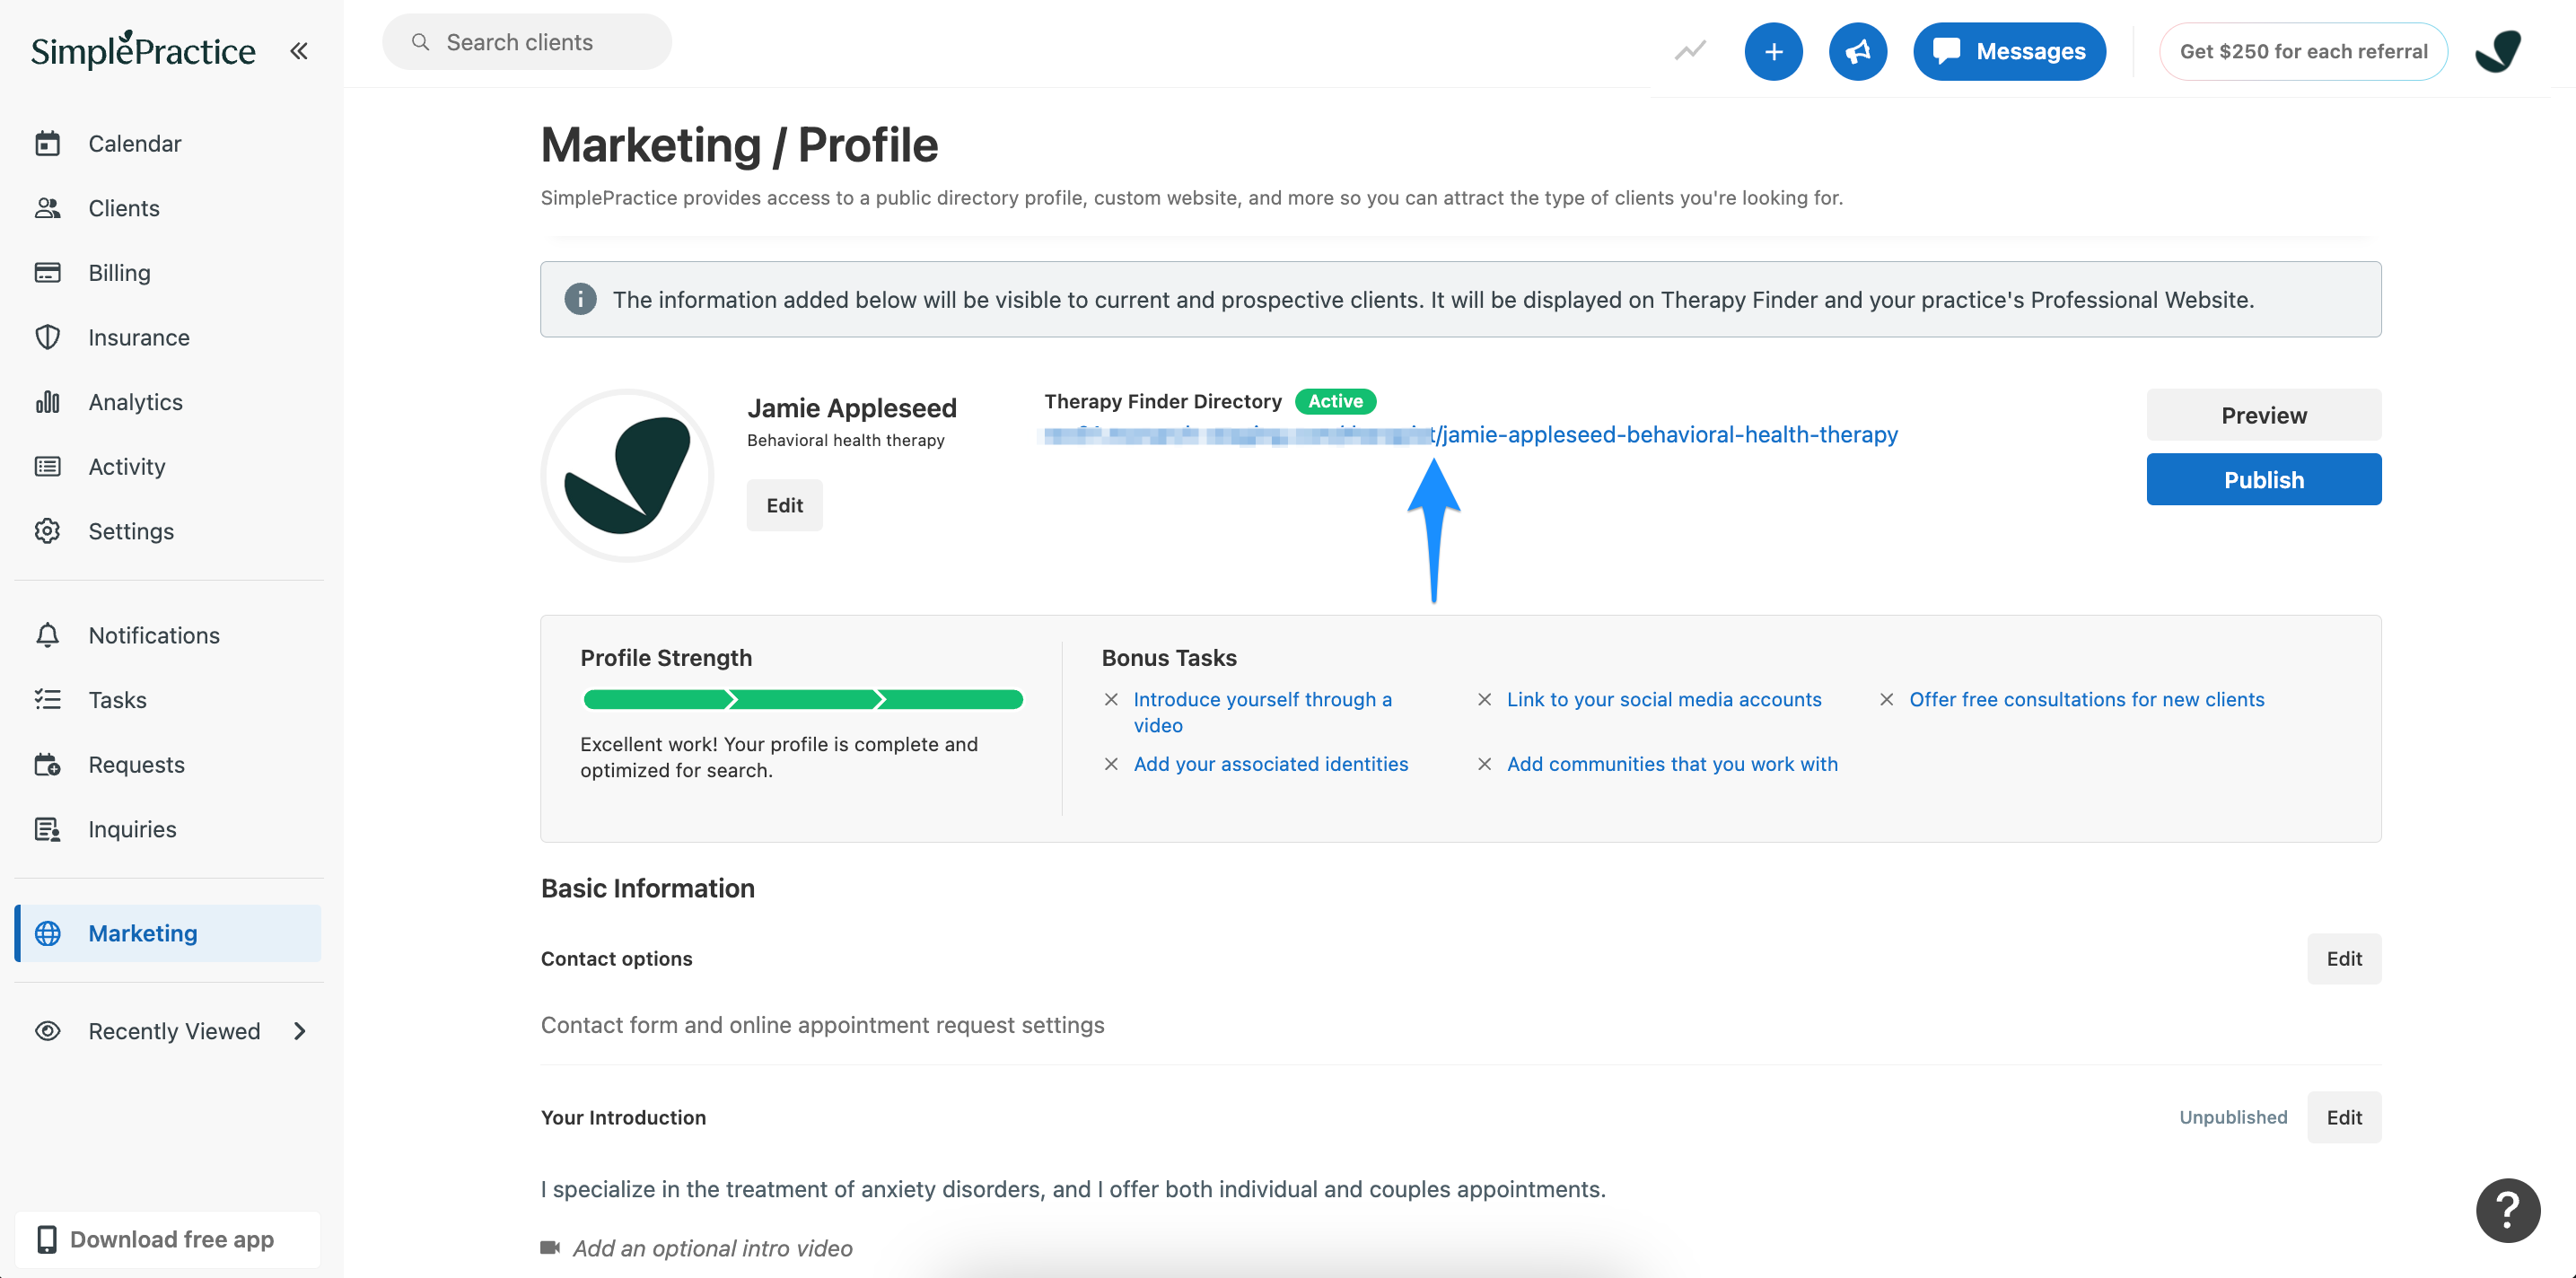The height and width of the screenshot is (1278, 2576).
Task: Click the Analytics bar chart icon
Action: click(47, 402)
